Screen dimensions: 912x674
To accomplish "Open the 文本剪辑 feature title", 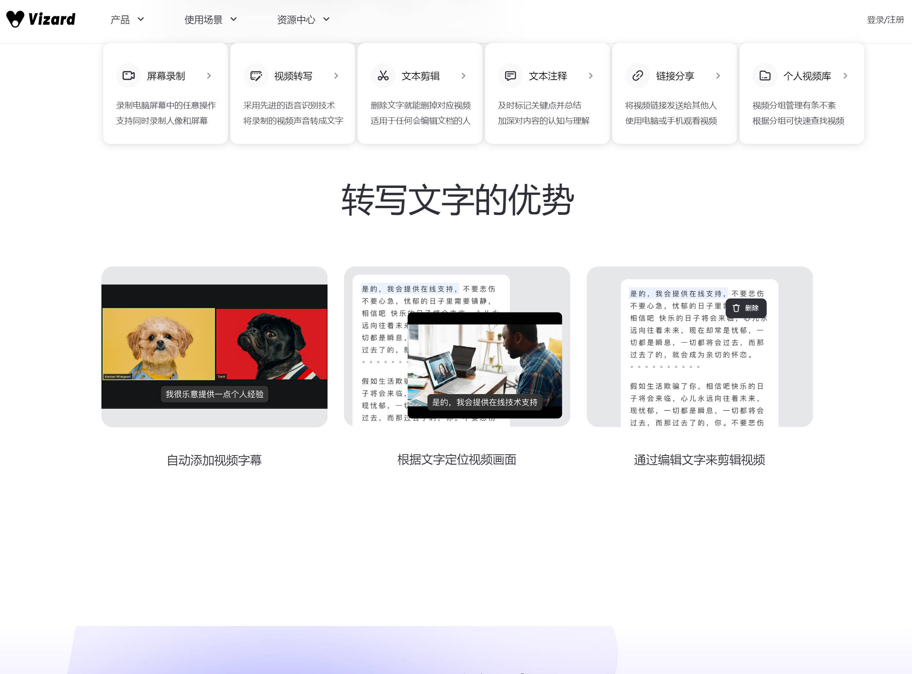I will click(x=420, y=76).
